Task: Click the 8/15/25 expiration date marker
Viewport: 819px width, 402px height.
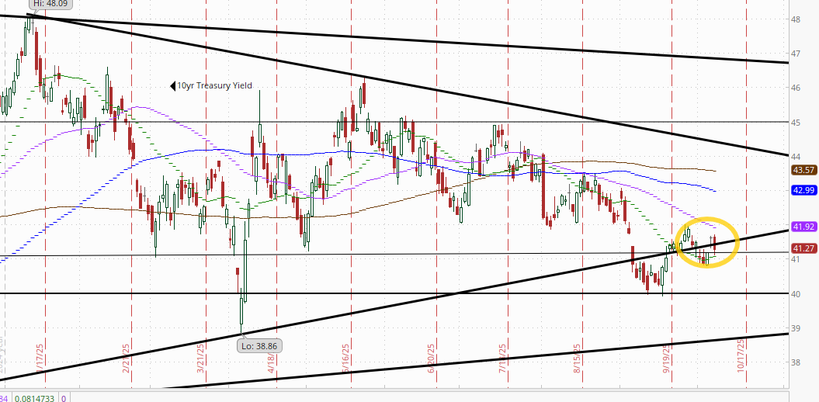Action: tap(577, 357)
